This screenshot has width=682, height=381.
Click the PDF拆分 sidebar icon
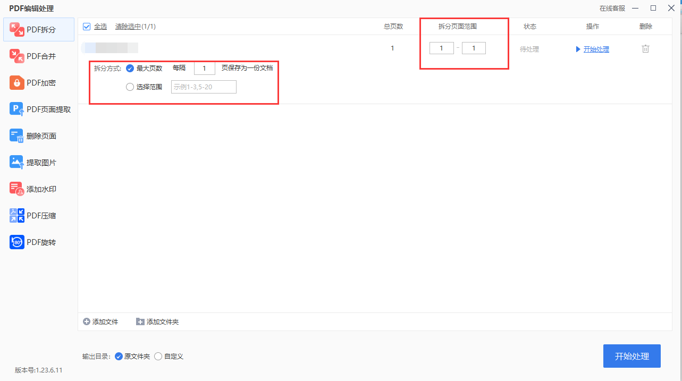(17, 29)
